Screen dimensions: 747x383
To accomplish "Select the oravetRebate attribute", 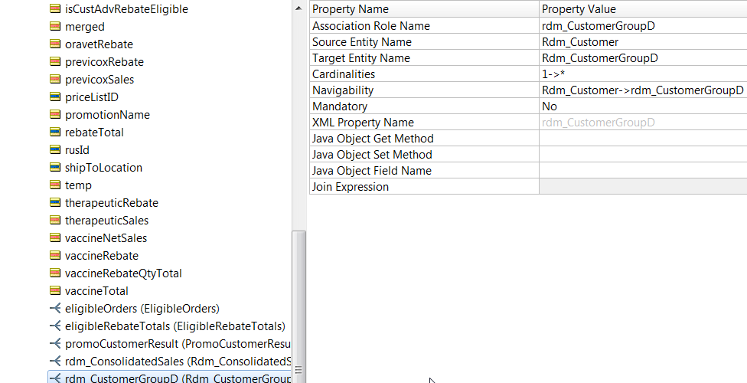I will (99, 44).
